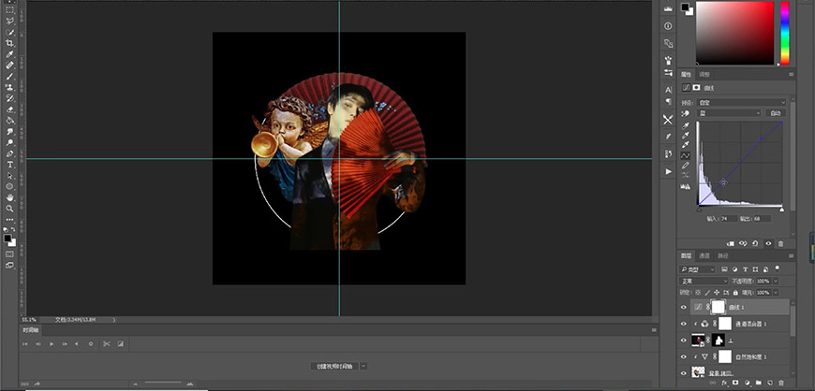
Task: Click the mask icon in Properties panel
Action: click(x=696, y=88)
